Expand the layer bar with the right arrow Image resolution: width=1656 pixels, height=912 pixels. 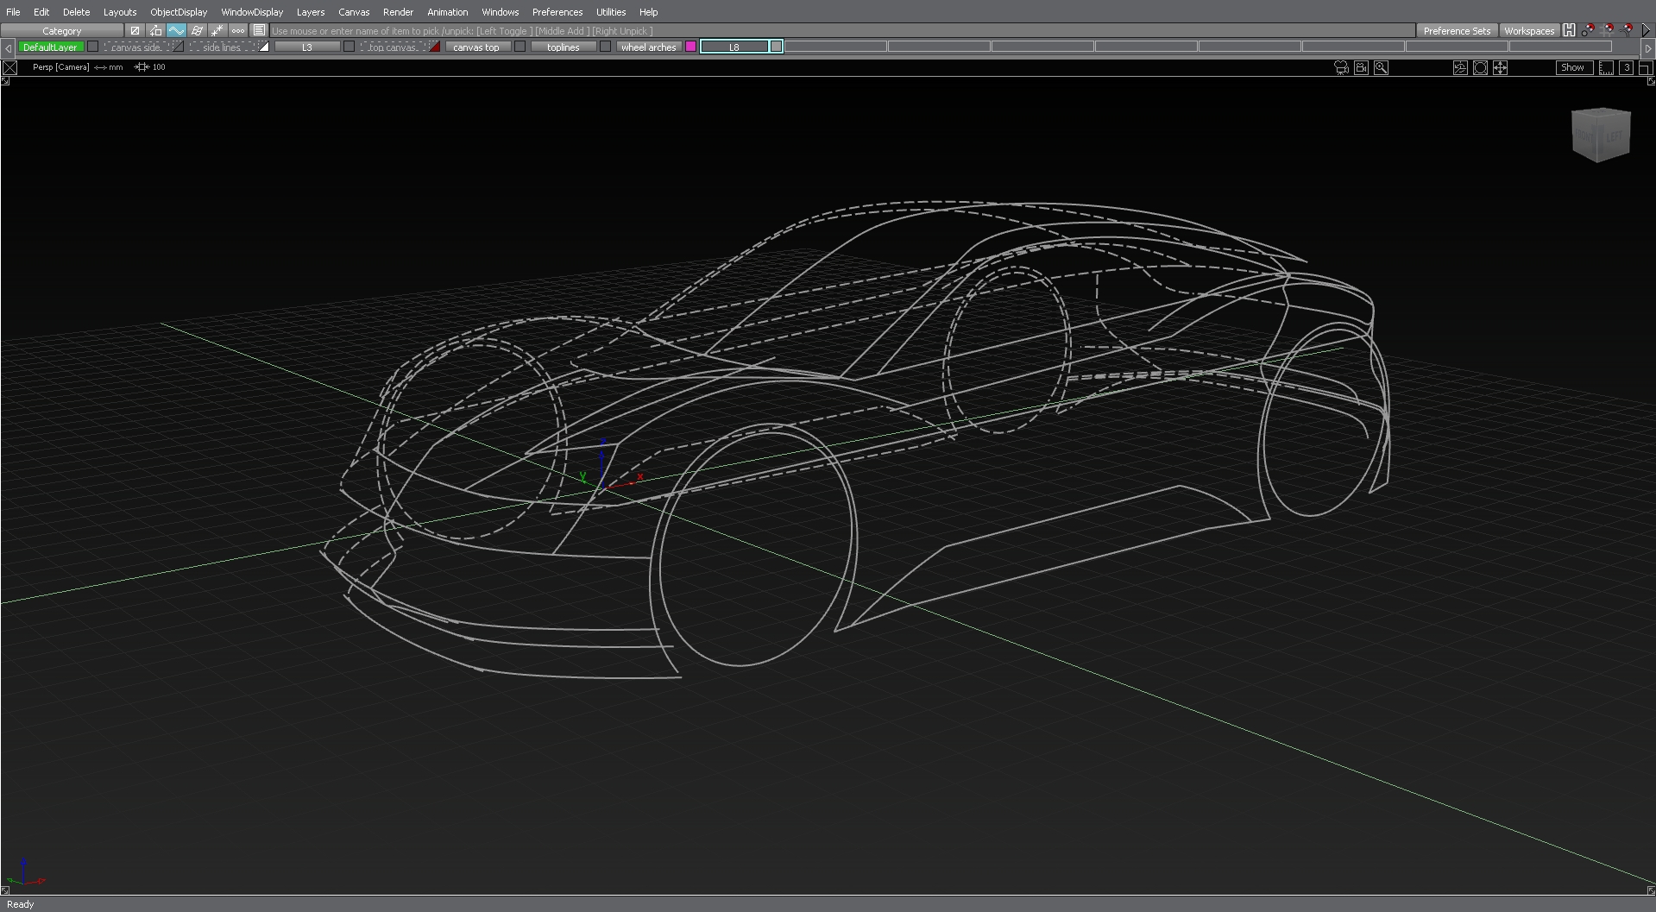pos(1649,48)
